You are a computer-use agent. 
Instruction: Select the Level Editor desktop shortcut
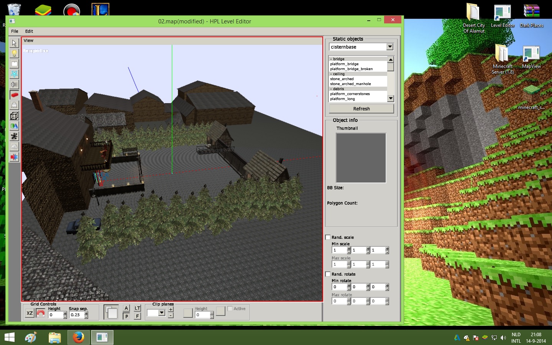[x=503, y=16]
